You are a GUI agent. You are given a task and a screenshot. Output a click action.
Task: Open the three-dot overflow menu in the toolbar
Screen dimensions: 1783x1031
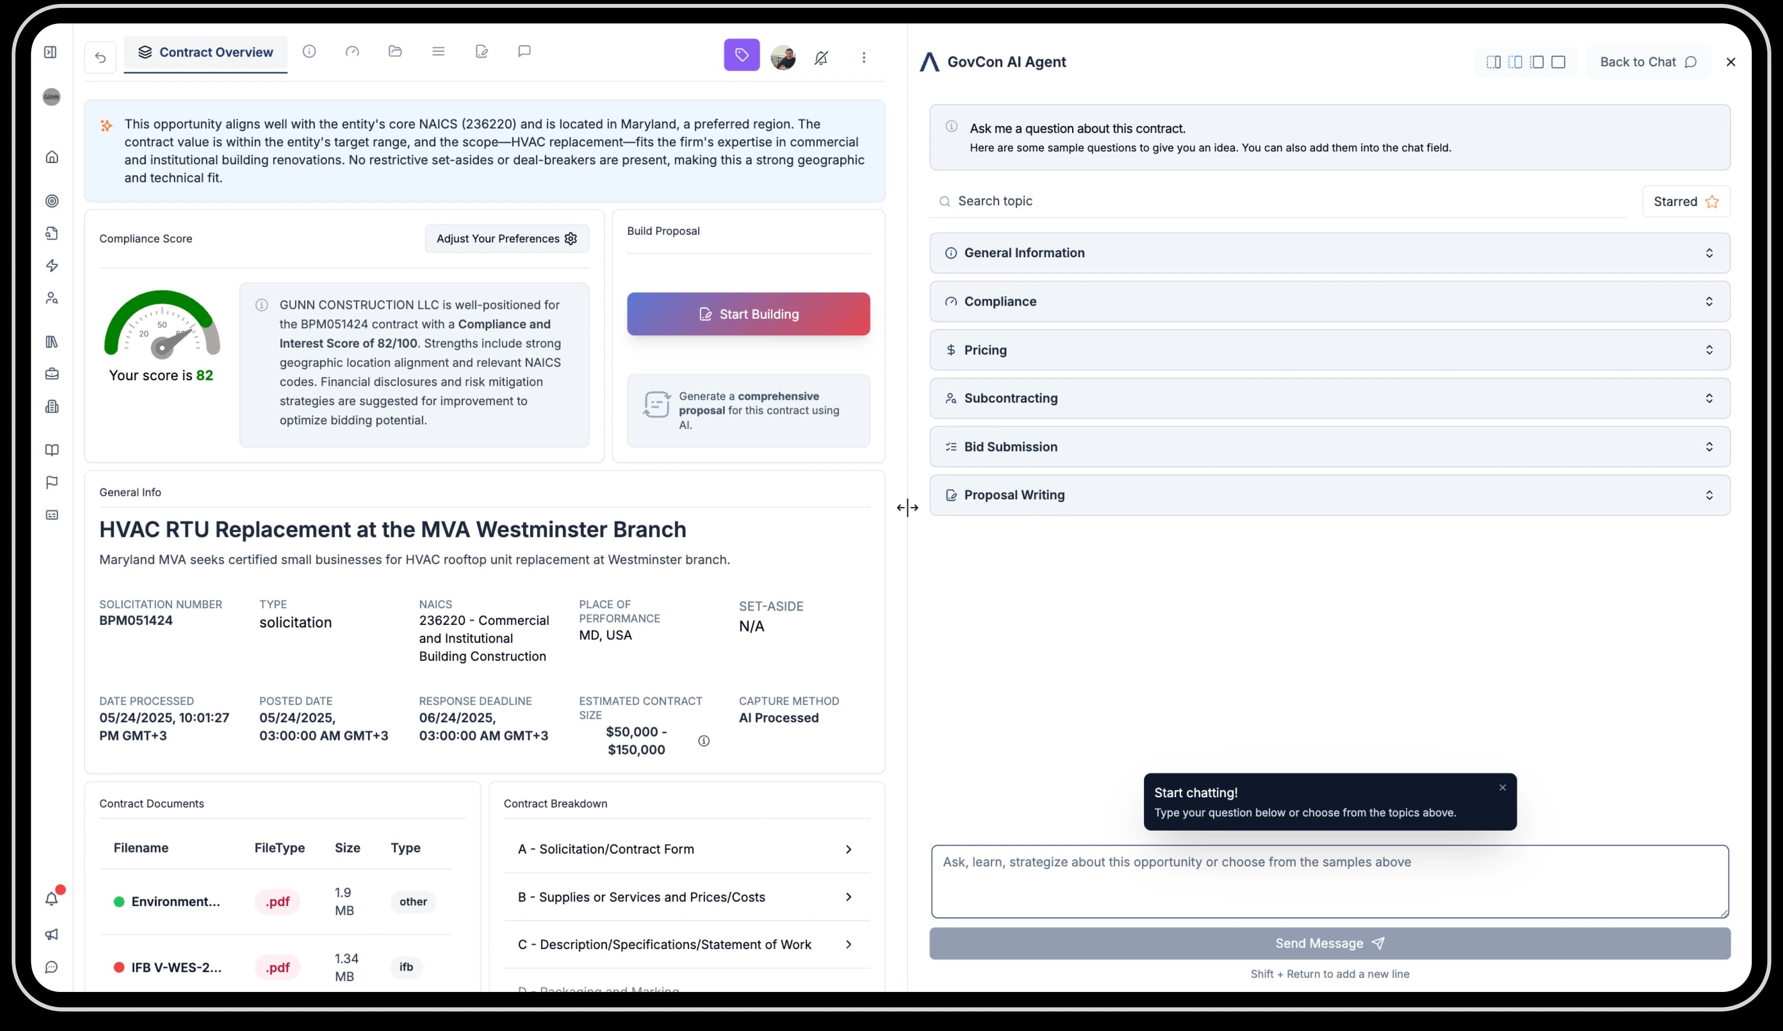click(864, 57)
